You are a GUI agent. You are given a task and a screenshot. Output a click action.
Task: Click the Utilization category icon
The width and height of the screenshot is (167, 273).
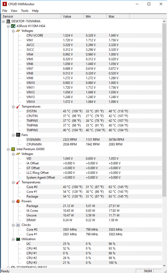(x=18, y=239)
